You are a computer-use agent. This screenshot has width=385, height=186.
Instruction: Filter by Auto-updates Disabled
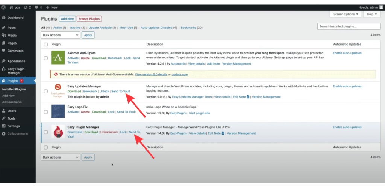pyautogui.click(x=156, y=28)
